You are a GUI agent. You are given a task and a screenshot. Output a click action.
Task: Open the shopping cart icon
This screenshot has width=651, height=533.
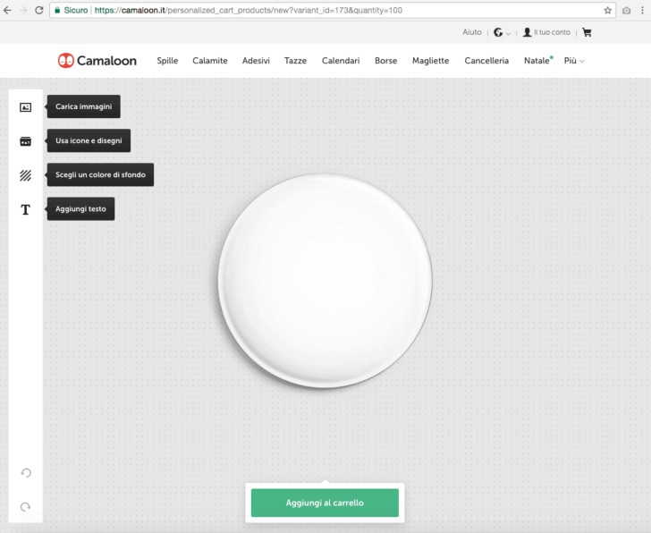click(x=587, y=32)
